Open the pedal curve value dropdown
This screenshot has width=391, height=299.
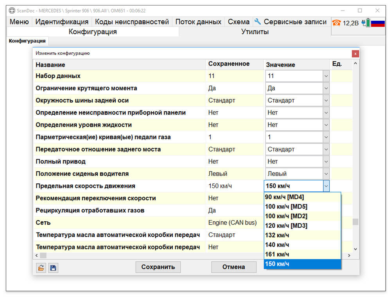point(326,137)
